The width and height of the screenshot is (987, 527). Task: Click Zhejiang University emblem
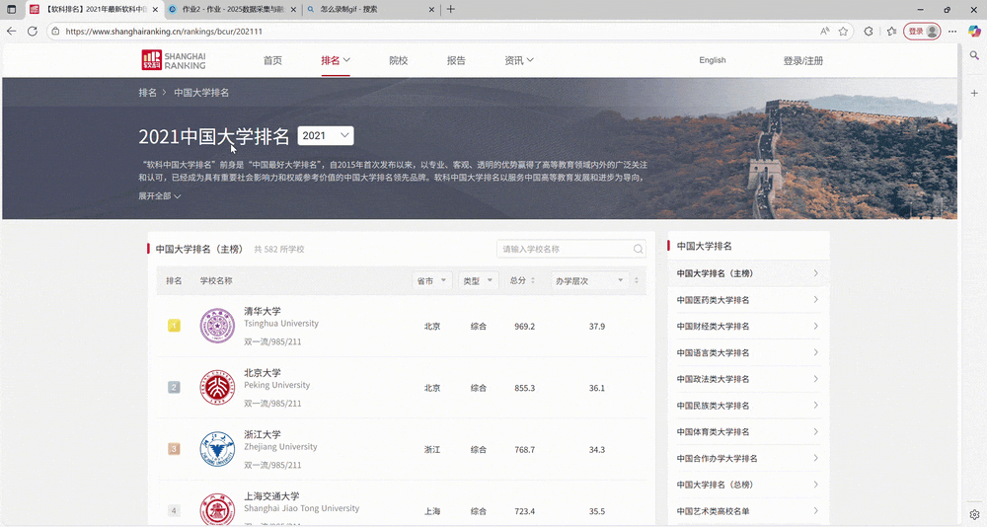(217, 450)
